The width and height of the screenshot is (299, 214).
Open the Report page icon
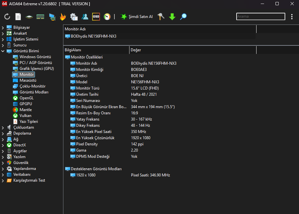coord(18,17)
